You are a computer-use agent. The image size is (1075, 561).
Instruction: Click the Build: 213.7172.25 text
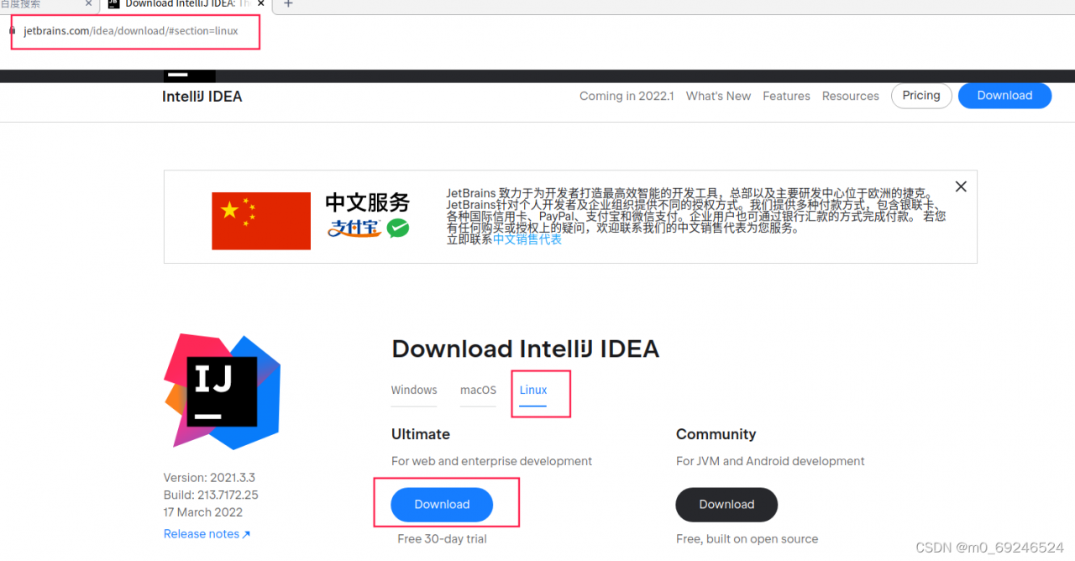(211, 495)
